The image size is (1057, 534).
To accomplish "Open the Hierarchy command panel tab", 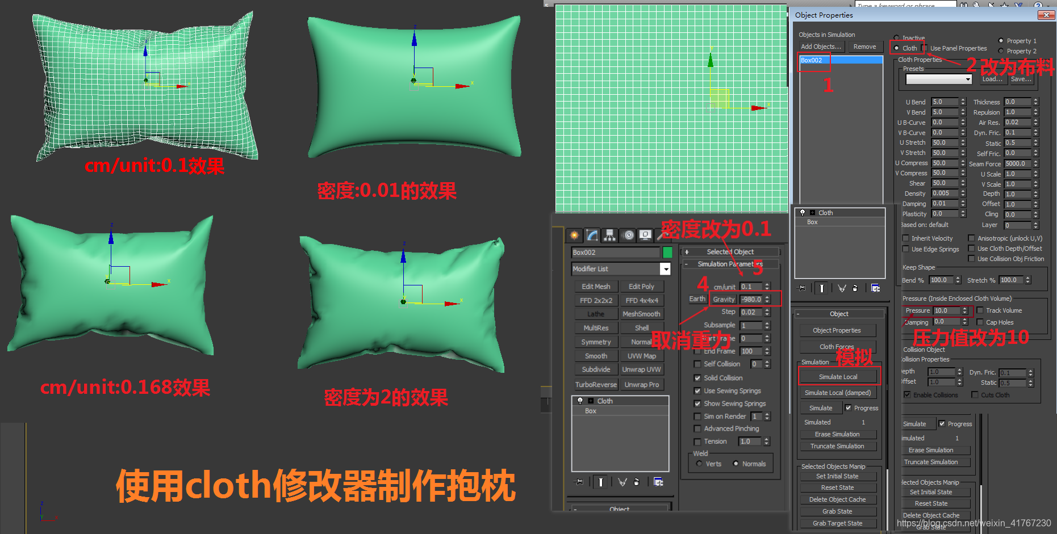I will click(x=610, y=235).
